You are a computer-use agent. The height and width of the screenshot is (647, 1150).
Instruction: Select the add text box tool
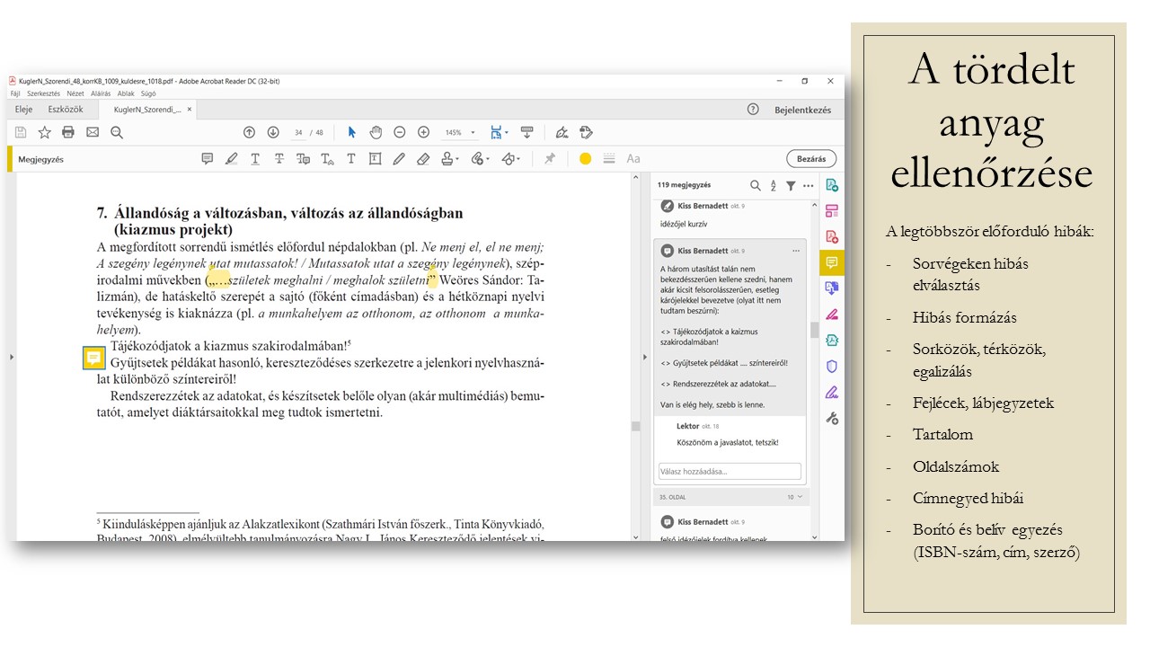(x=375, y=159)
